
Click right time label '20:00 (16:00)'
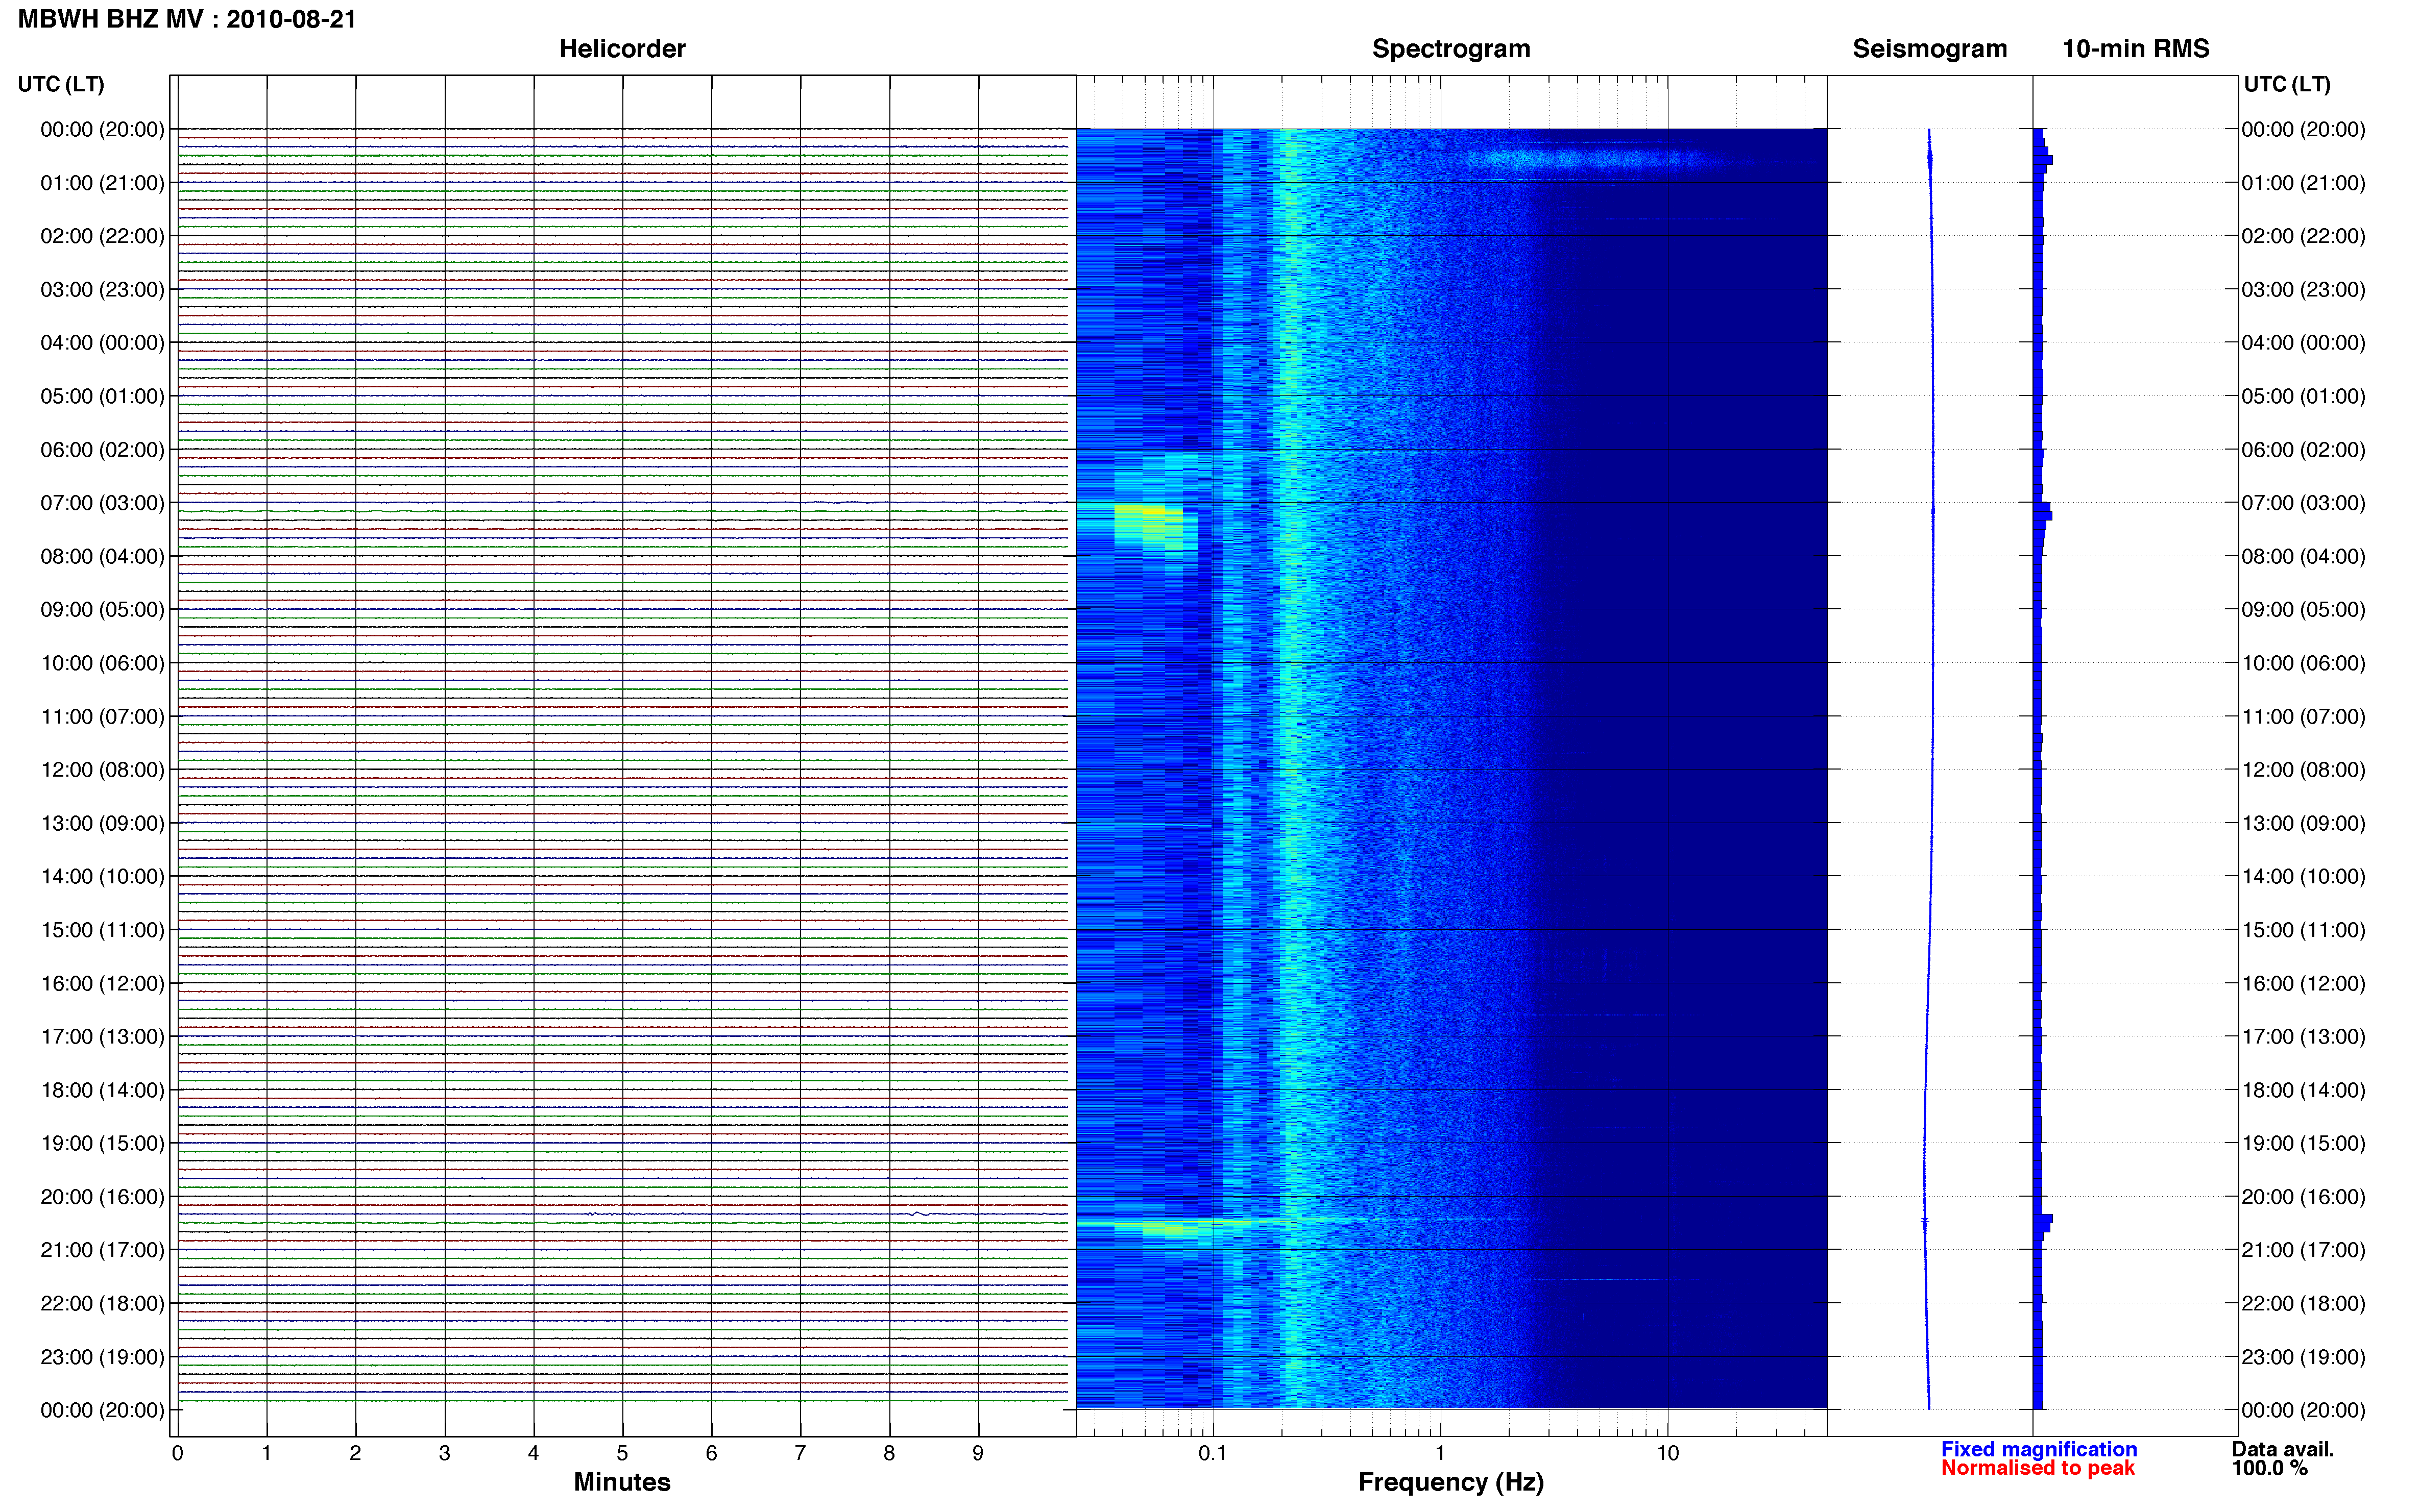pyautogui.click(x=2304, y=1197)
